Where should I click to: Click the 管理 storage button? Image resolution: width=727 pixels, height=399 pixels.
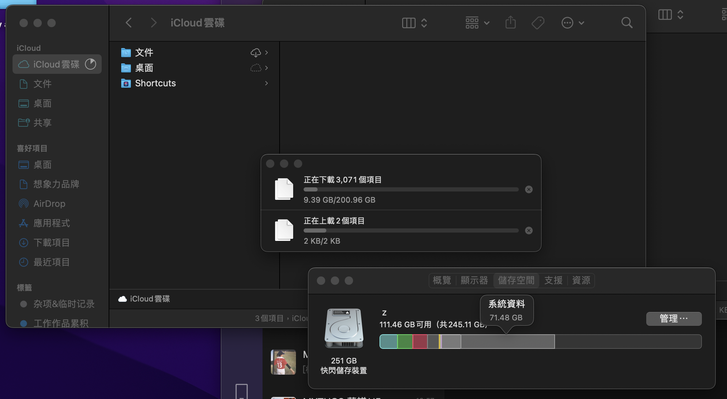click(x=673, y=319)
